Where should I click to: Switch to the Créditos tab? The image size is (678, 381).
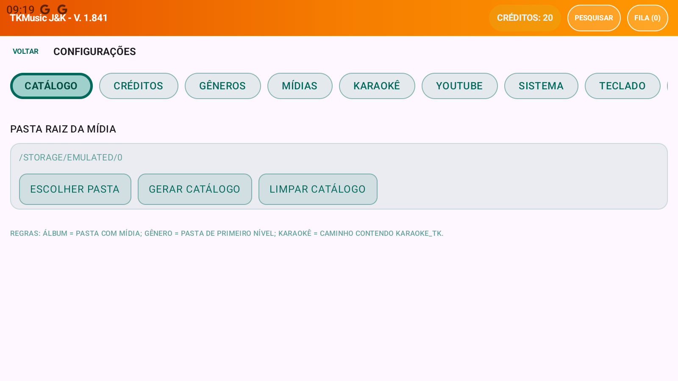(139, 86)
